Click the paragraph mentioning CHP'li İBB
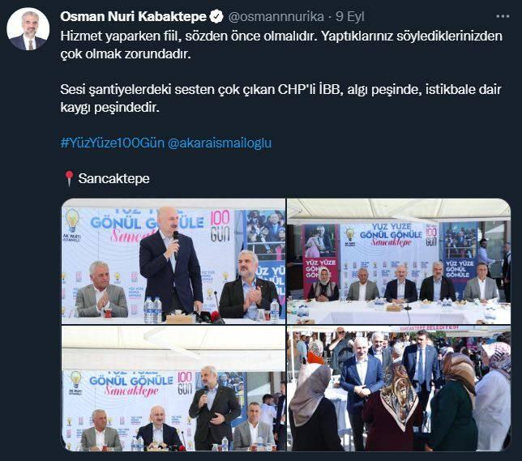The width and height of the screenshot is (522, 461). click(280, 99)
